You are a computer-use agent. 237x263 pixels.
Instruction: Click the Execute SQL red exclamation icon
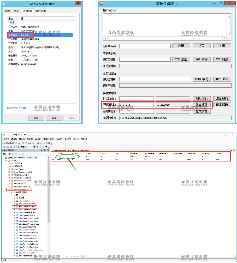(31, 147)
